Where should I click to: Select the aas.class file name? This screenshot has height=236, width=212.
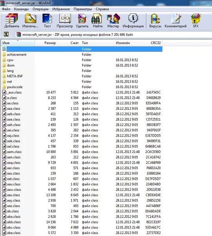(x=13, y=173)
